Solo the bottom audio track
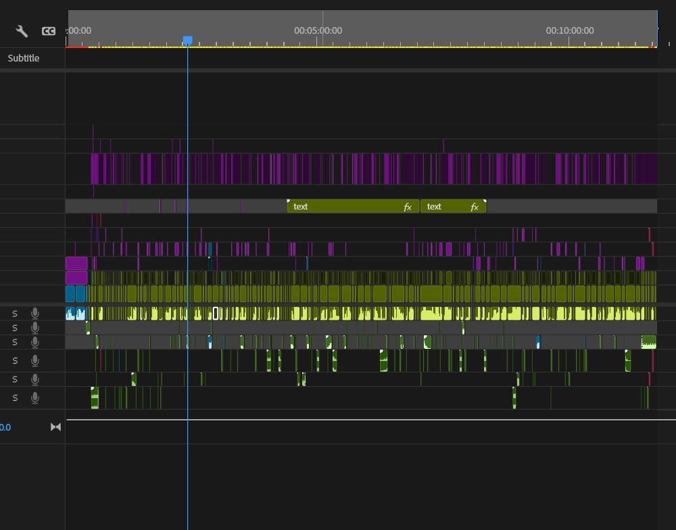The height and width of the screenshot is (530, 676). [15, 397]
